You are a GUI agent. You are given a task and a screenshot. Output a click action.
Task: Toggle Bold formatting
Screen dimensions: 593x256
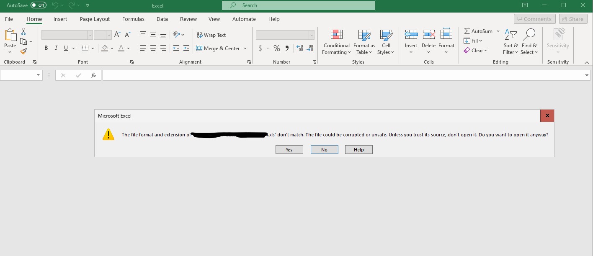pyautogui.click(x=46, y=48)
